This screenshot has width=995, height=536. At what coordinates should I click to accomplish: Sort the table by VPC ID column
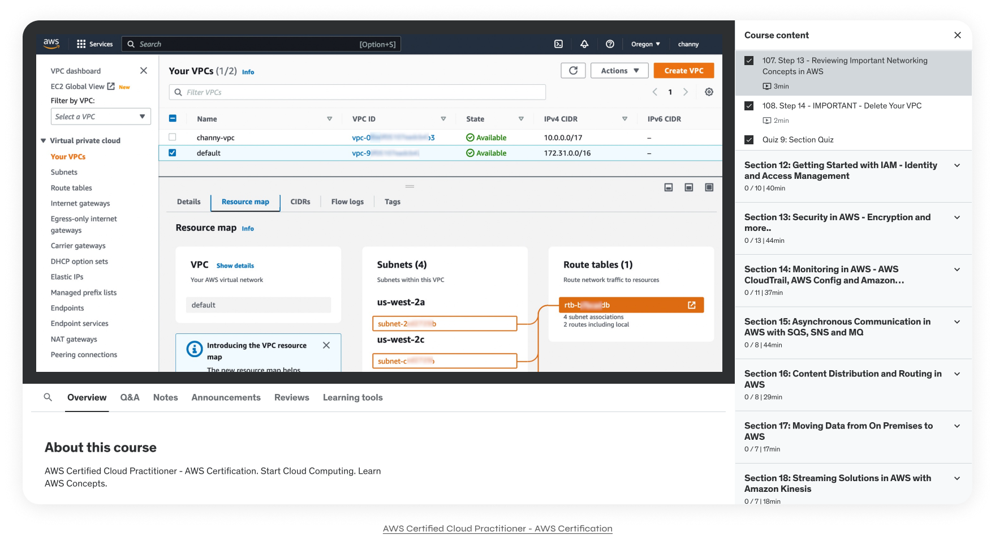pyautogui.click(x=443, y=119)
